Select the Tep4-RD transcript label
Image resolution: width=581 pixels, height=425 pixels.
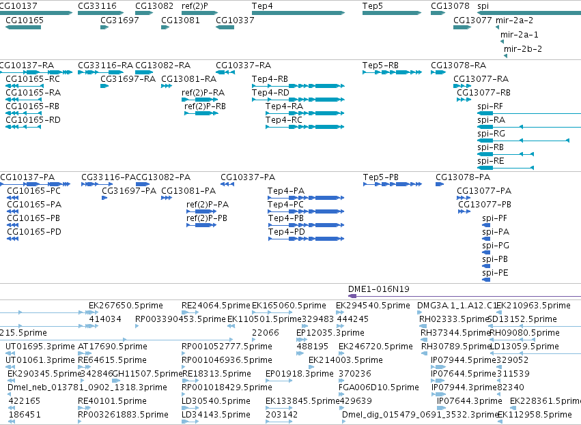[x=270, y=93]
